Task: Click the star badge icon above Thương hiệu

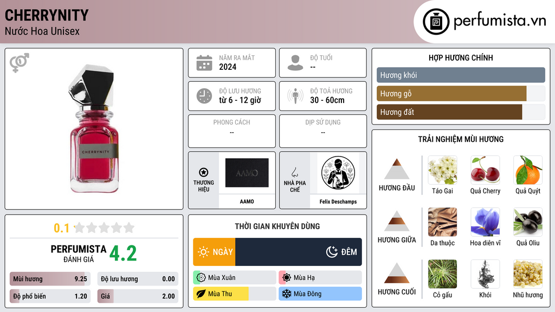Action: 204,172
